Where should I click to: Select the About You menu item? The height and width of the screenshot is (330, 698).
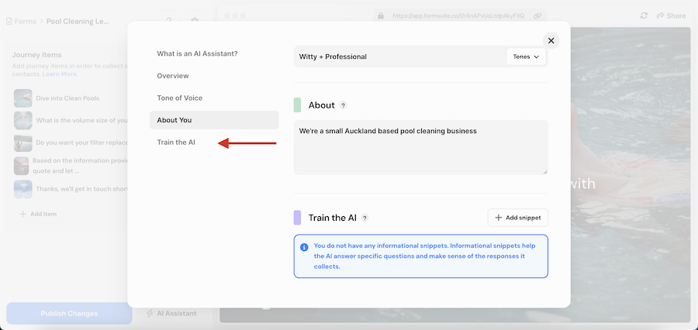click(x=174, y=120)
